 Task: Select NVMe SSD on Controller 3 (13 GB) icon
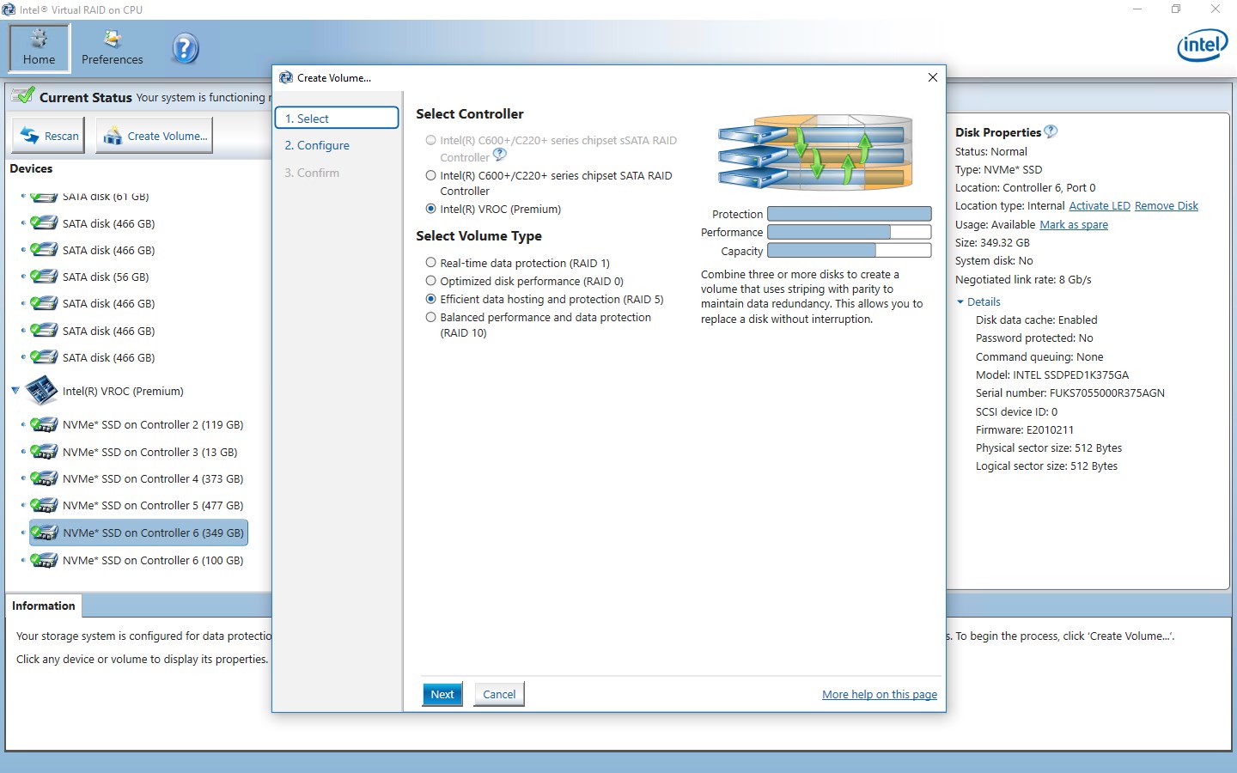click(x=44, y=452)
